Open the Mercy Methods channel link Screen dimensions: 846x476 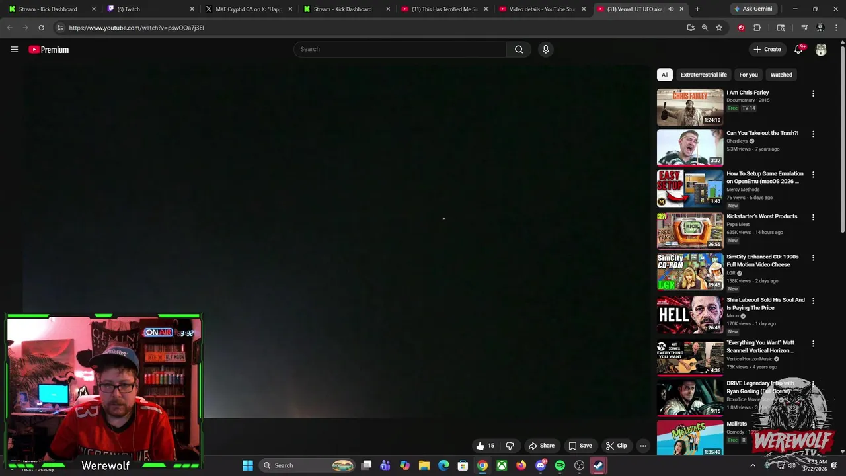tap(743, 190)
